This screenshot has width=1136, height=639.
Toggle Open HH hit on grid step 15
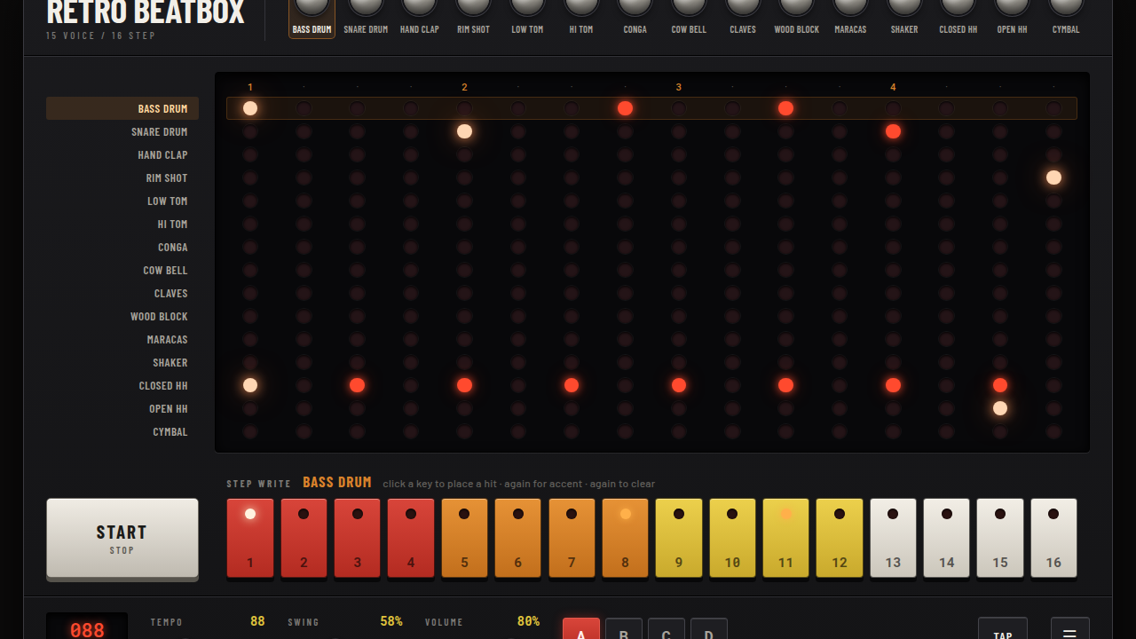point(1000,408)
